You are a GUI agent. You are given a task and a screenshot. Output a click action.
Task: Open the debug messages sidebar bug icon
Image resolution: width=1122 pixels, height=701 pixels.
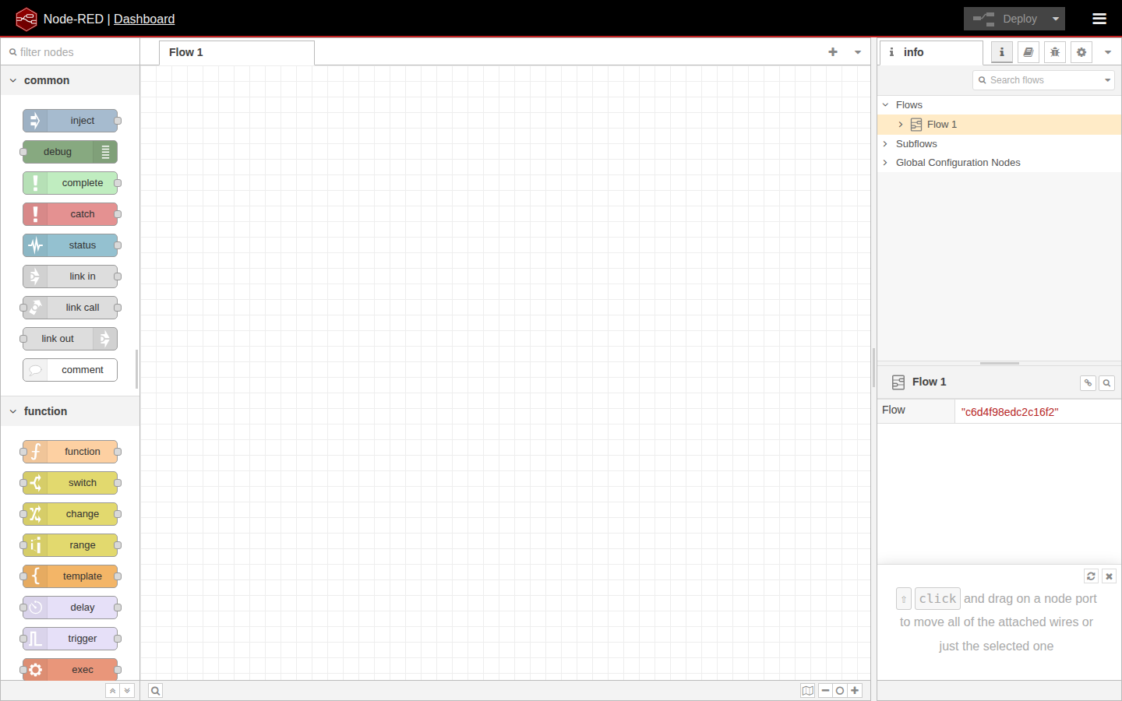click(1054, 51)
